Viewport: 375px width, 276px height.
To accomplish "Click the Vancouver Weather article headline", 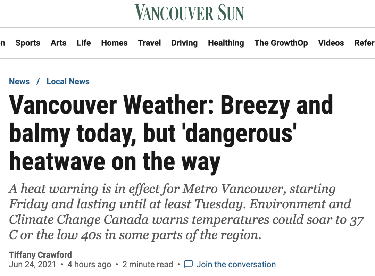I will 171,133.
